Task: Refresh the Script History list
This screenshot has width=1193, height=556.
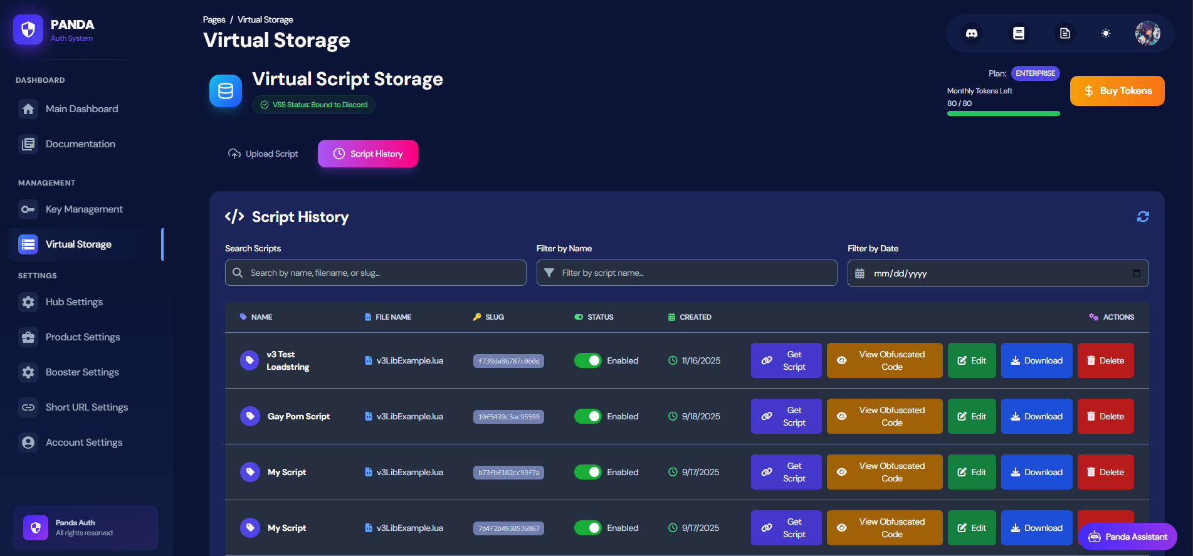Action: [1143, 216]
